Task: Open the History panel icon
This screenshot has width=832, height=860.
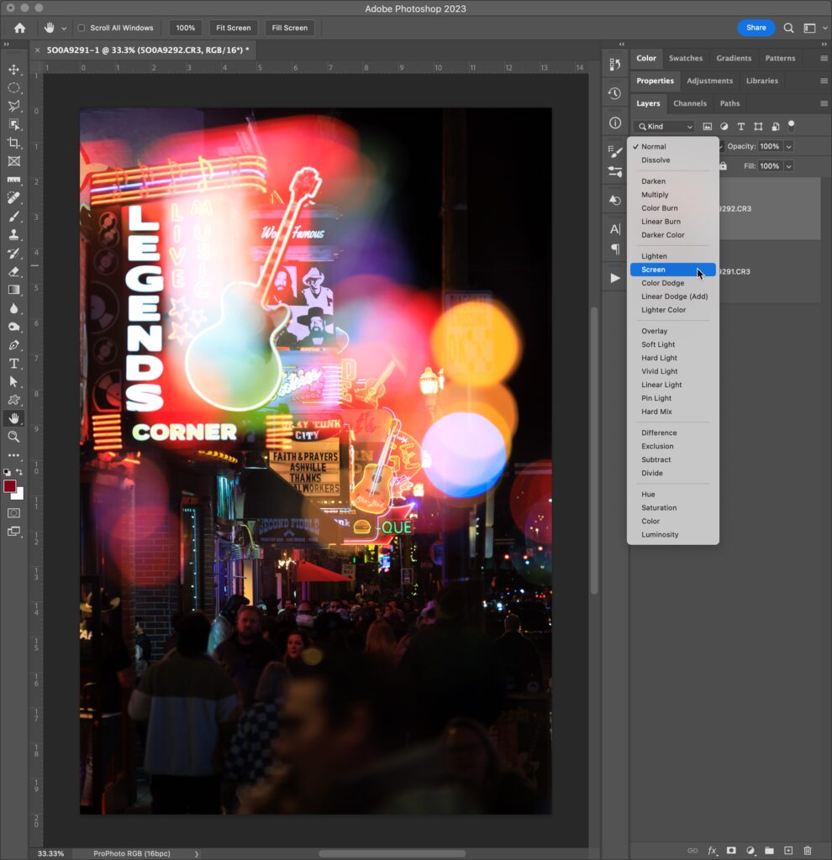Action: click(x=614, y=94)
